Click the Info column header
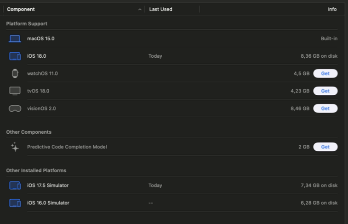This screenshot has height=224, width=348. click(x=332, y=9)
